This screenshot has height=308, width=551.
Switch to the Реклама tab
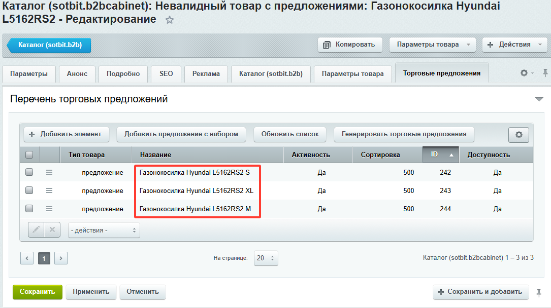(206, 73)
